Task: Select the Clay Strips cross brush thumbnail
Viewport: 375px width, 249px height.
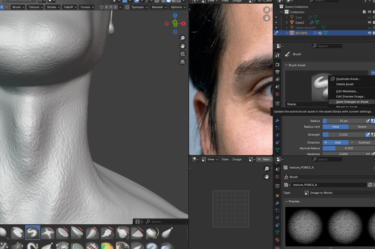Action: point(47,233)
